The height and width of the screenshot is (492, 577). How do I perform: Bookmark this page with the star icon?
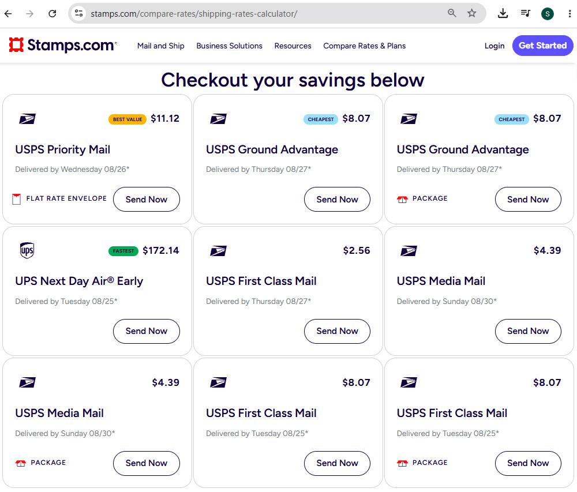[471, 14]
